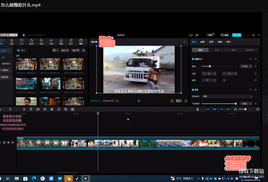Screen dimensions: 268x182
Task: Click the blue Export (导出) button
Action: [x=236, y=35]
